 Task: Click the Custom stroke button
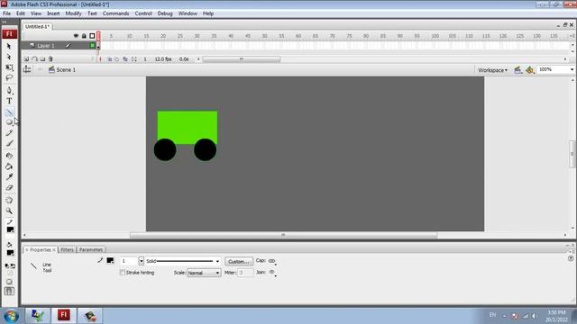[x=239, y=262]
